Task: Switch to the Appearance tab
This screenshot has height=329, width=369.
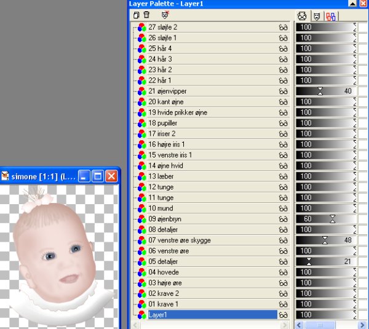Action: pyautogui.click(x=302, y=16)
